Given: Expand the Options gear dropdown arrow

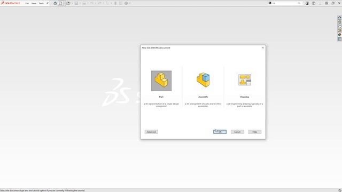Looking at the screenshot, I should click(130, 3).
